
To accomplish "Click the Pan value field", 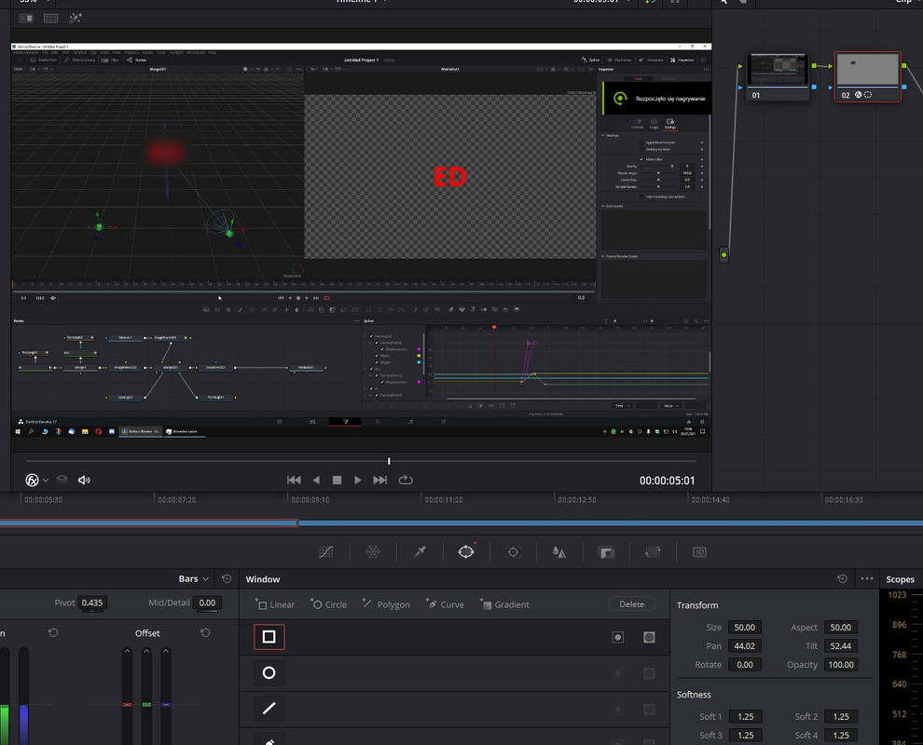I will click(745, 646).
